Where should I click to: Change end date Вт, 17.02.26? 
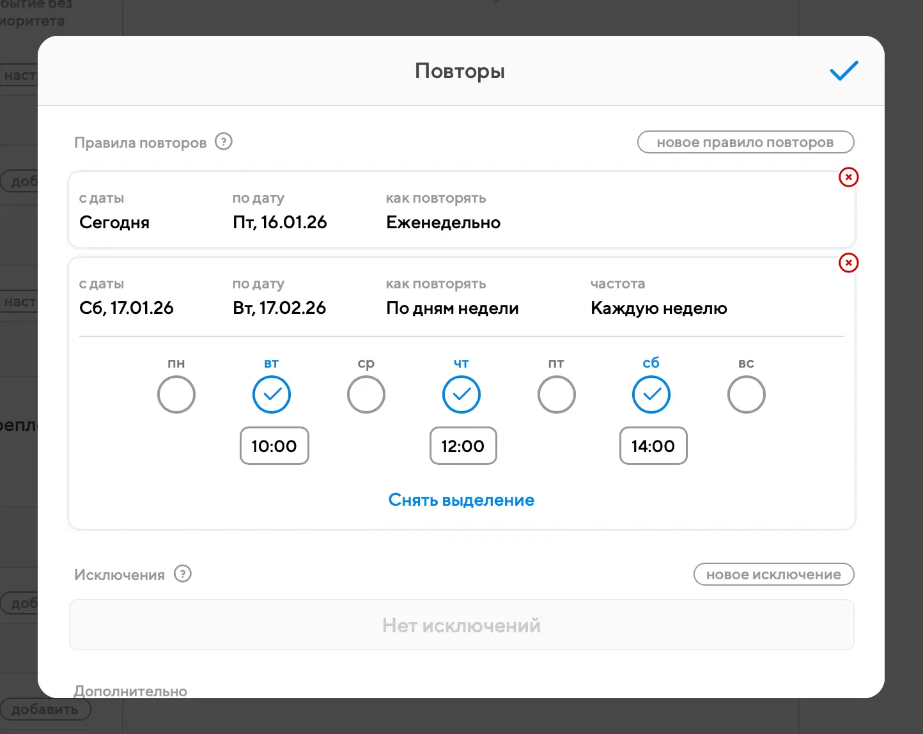tap(279, 308)
